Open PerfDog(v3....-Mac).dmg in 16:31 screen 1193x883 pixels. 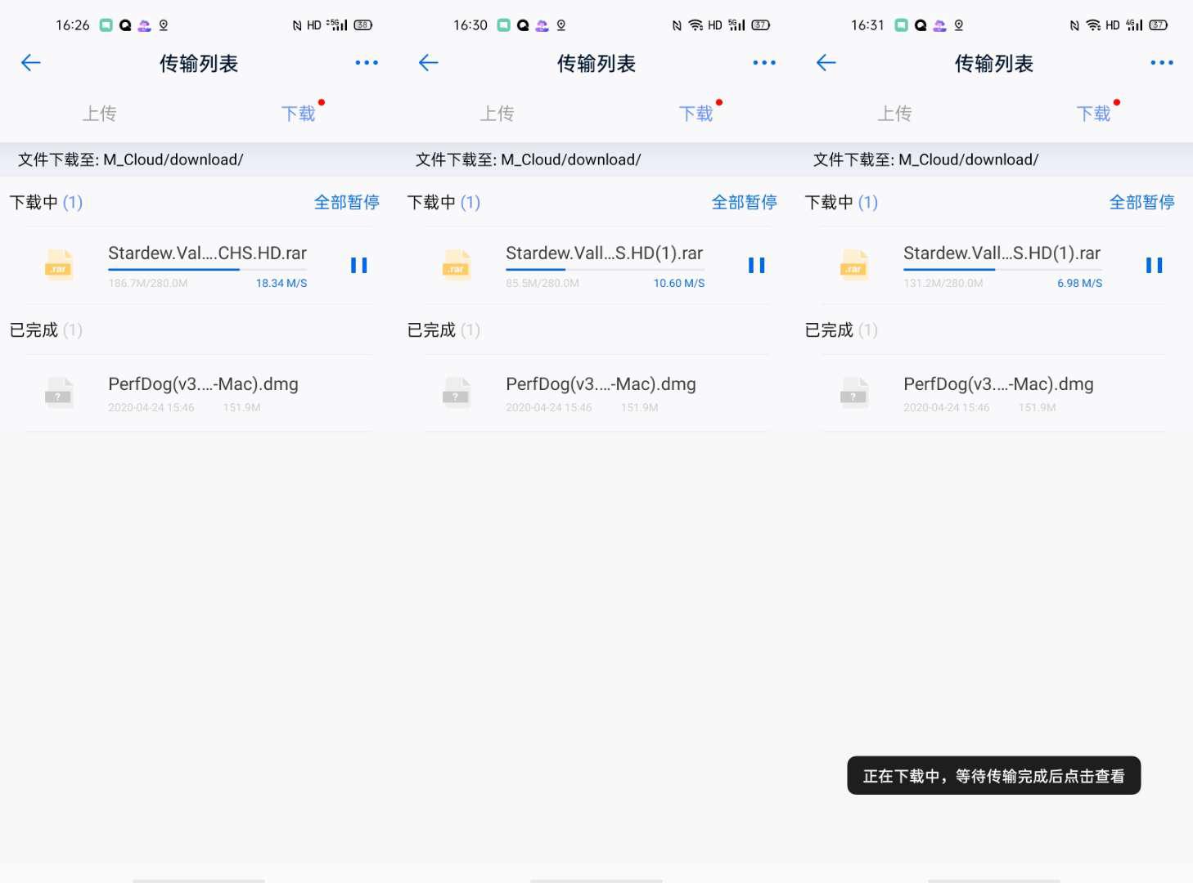[999, 384]
